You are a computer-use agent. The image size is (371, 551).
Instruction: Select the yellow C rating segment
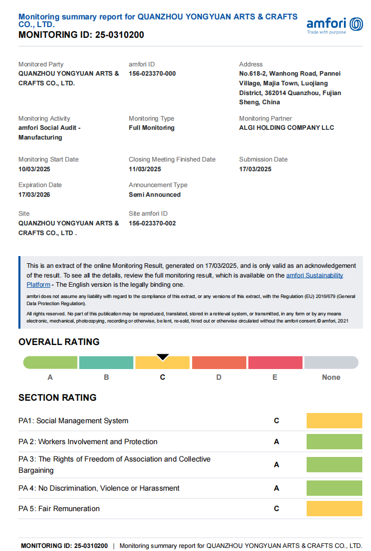(x=163, y=363)
